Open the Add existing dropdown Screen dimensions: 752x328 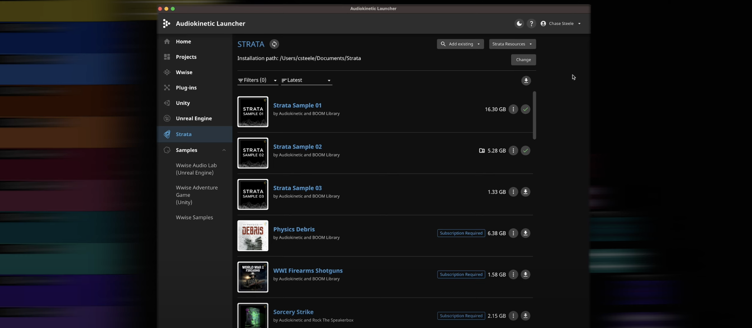(460, 44)
